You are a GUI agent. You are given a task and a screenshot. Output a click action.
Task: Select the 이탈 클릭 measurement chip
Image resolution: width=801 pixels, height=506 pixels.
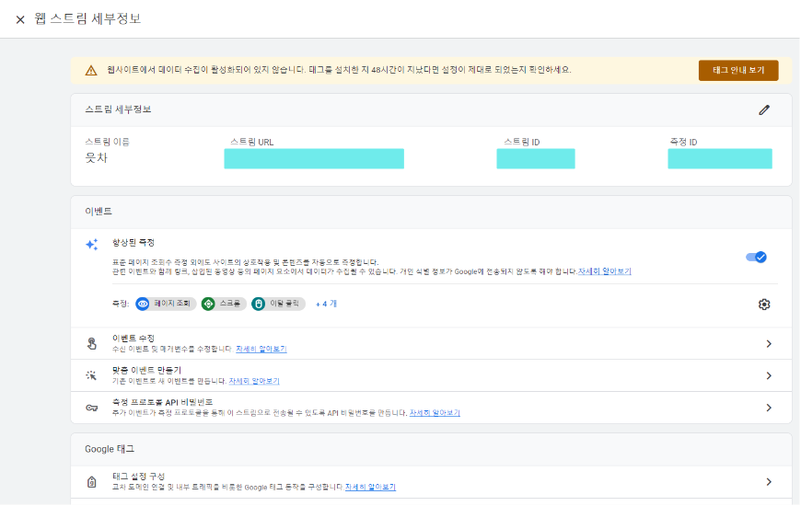278,304
